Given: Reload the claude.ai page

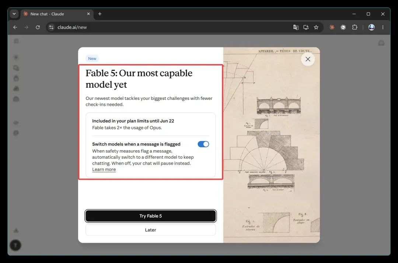Looking at the screenshot, I should pyautogui.click(x=38, y=27).
